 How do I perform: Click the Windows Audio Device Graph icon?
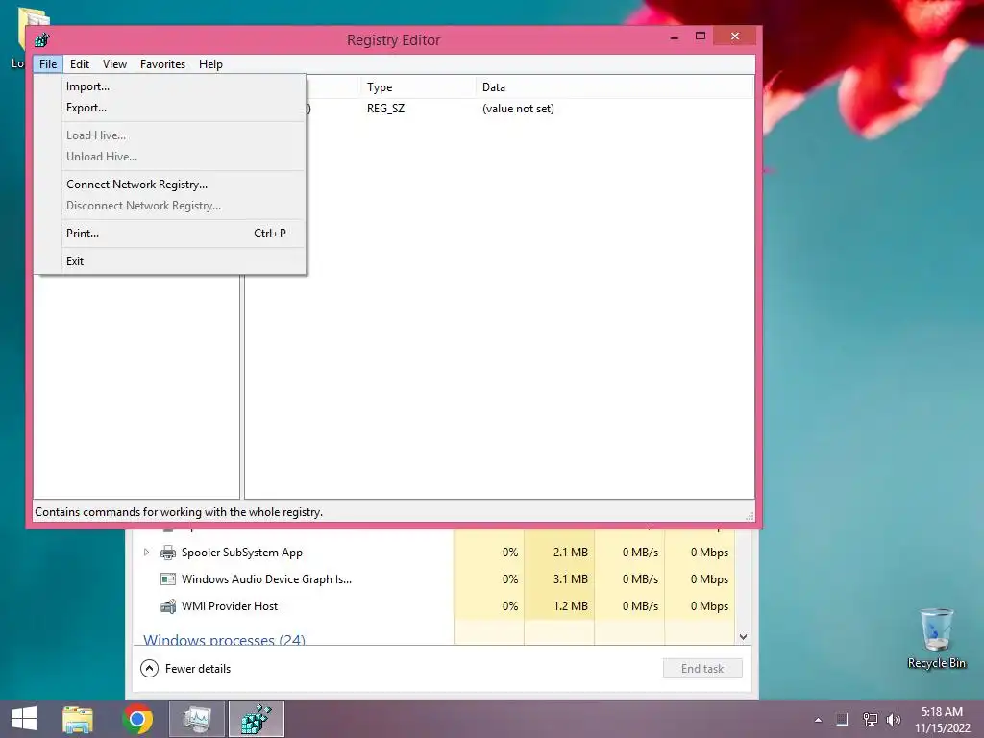point(167,579)
